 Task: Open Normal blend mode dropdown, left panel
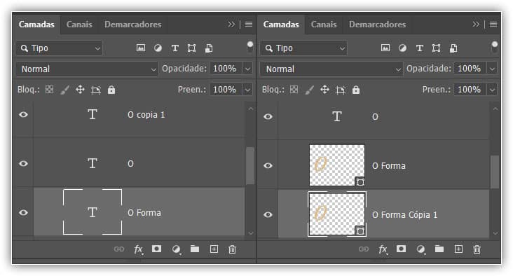tap(87, 69)
